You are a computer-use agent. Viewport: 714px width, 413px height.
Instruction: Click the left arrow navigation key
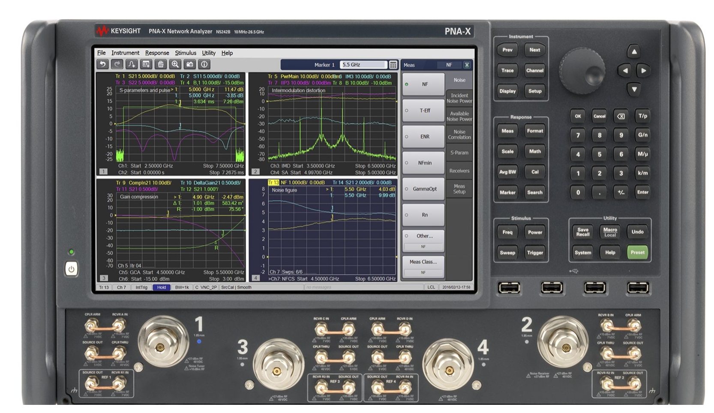tap(624, 70)
